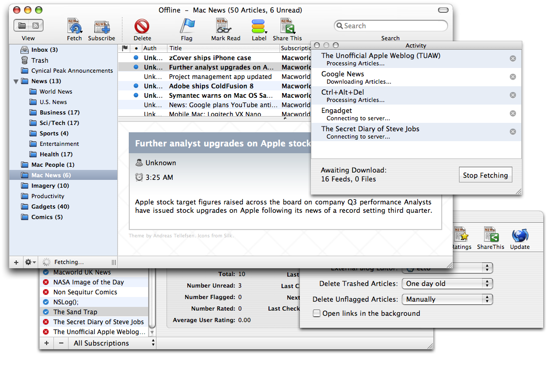
Task: Click the Mark Read glasses icon
Action: (x=224, y=26)
